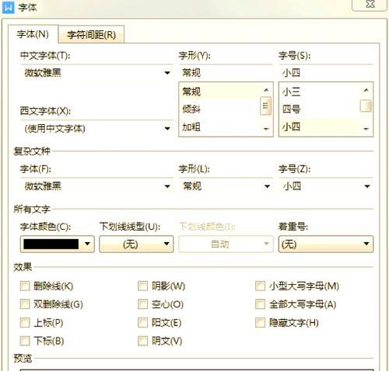The height and width of the screenshot is (371, 389).
Task: Tick the 上标(P) superscript checkbox
Action: [25, 323]
